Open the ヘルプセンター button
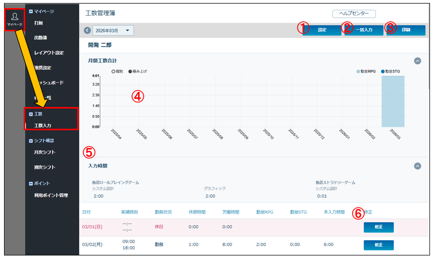Screen dimensions: 434x260 (x=354, y=14)
